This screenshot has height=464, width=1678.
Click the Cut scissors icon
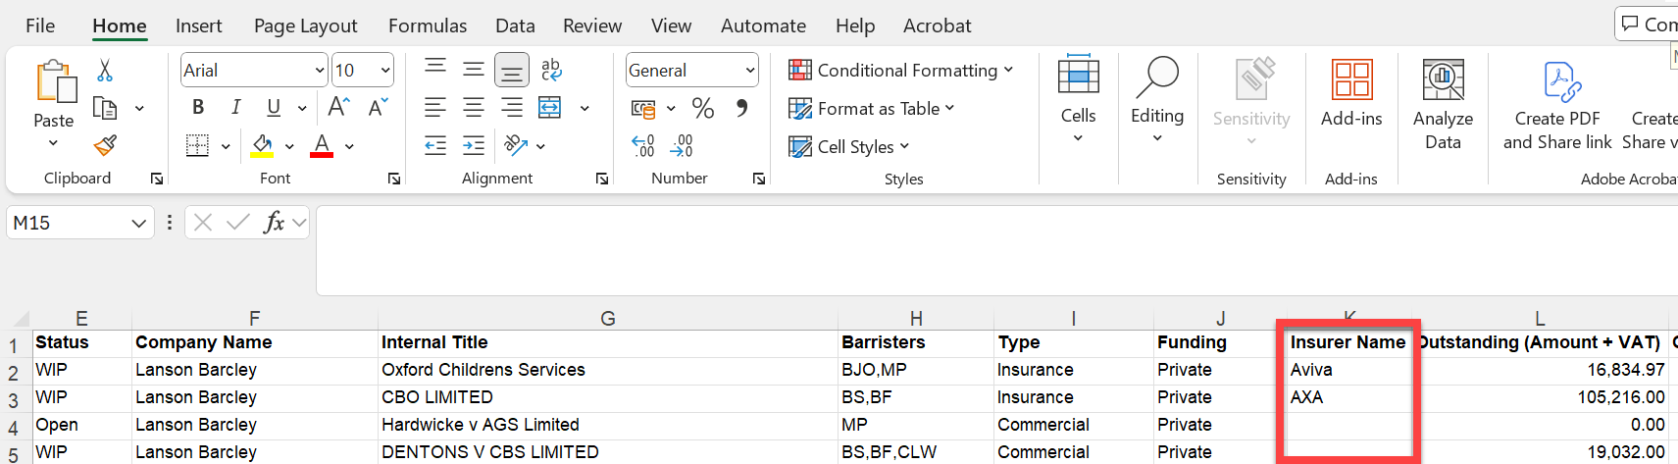105,71
